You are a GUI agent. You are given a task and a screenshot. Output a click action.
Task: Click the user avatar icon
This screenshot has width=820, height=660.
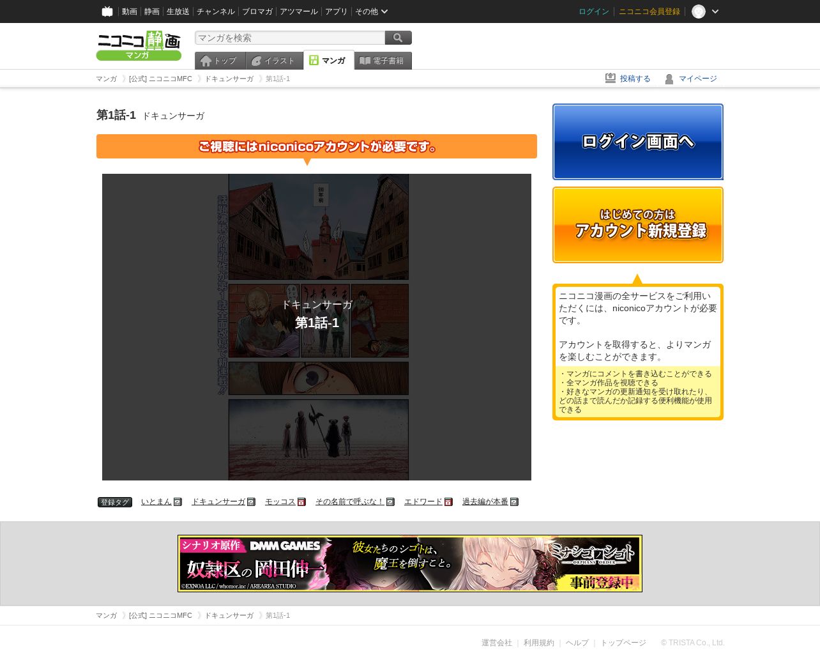click(699, 12)
